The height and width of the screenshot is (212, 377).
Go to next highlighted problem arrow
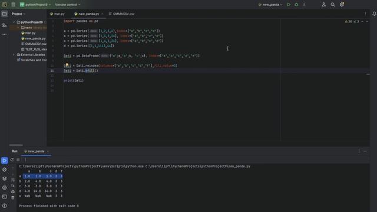coord(367,22)
